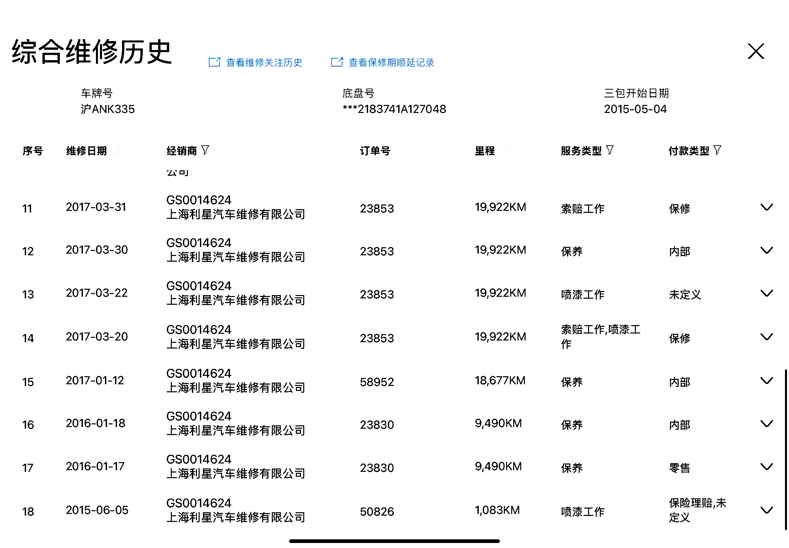This screenshot has width=789, height=548.
Task: Click external-link icon beside 查看保修期顺延记录
Action: [x=337, y=62]
